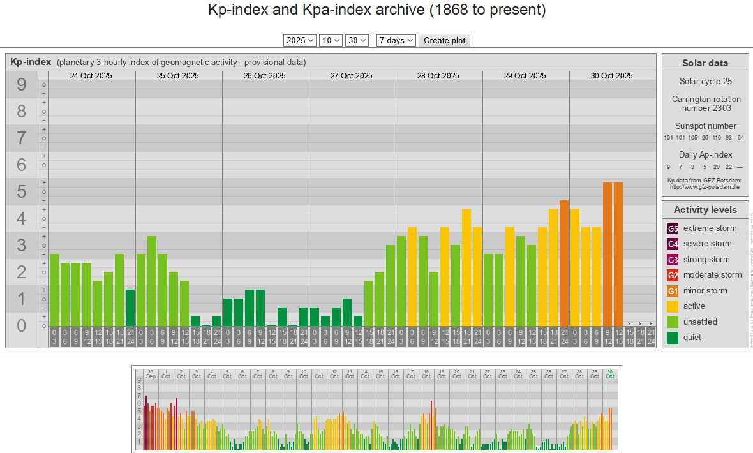Viewport: 753px width, 453px height.
Task: Click the 21-24 hour box for 30 Oct
Action: tap(651, 338)
